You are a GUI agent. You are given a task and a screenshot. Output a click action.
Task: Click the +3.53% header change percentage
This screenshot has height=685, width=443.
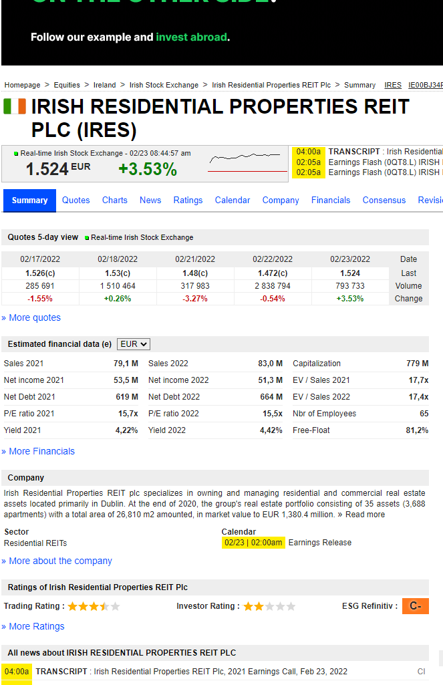(148, 169)
